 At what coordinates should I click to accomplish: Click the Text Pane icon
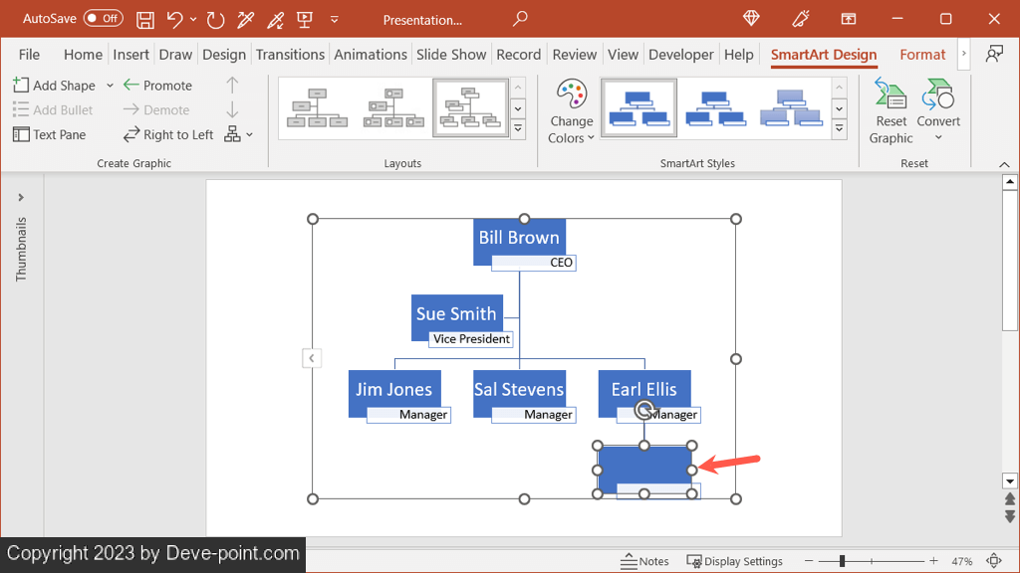pyautogui.click(x=22, y=134)
